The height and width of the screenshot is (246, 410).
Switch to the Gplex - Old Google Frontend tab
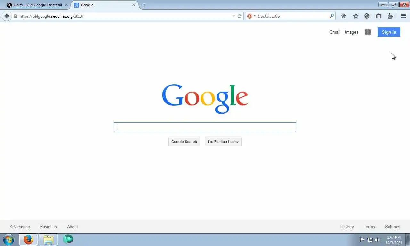click(x=37, y=5)
